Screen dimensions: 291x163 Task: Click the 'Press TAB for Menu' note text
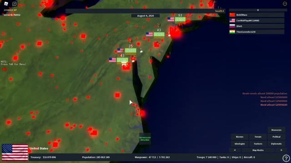pos(13,64)
